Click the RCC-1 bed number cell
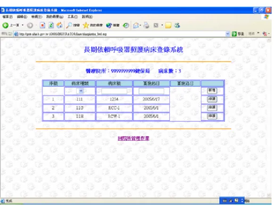 point(114,108)
